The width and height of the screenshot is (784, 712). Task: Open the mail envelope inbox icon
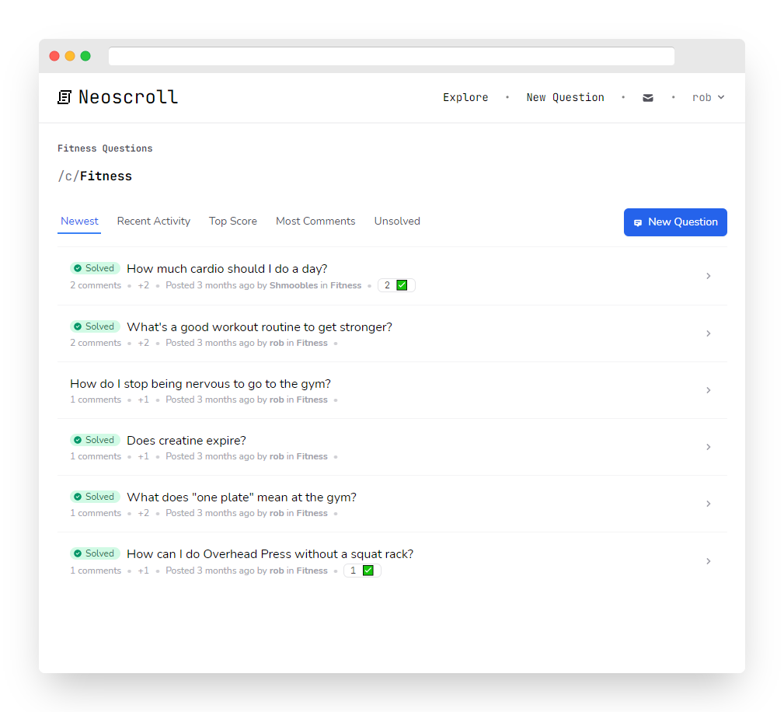648,98
